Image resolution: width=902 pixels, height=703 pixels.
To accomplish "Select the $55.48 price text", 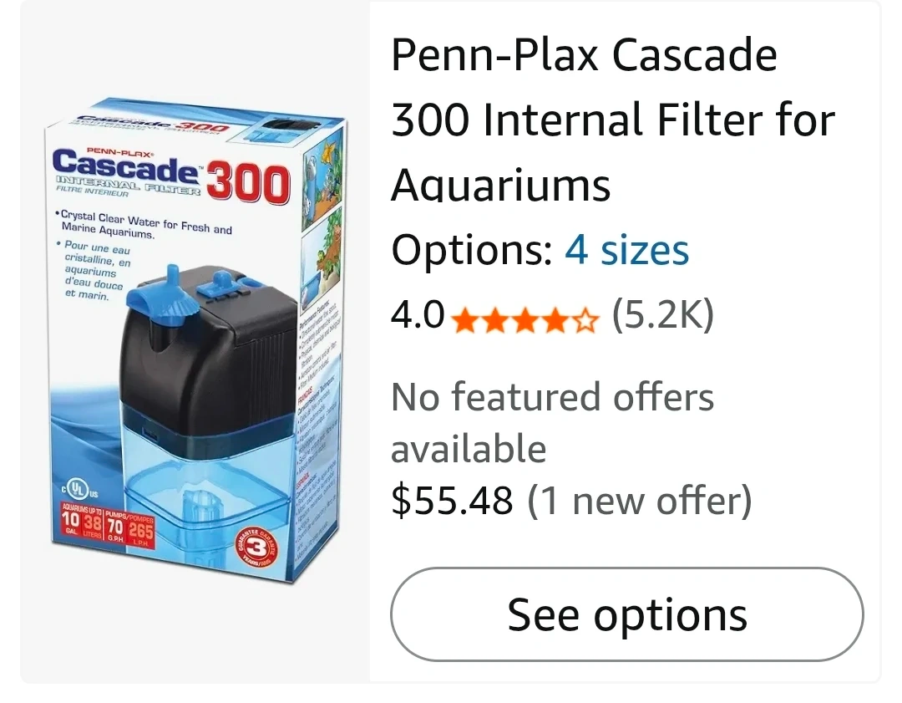I will point(452,501).
